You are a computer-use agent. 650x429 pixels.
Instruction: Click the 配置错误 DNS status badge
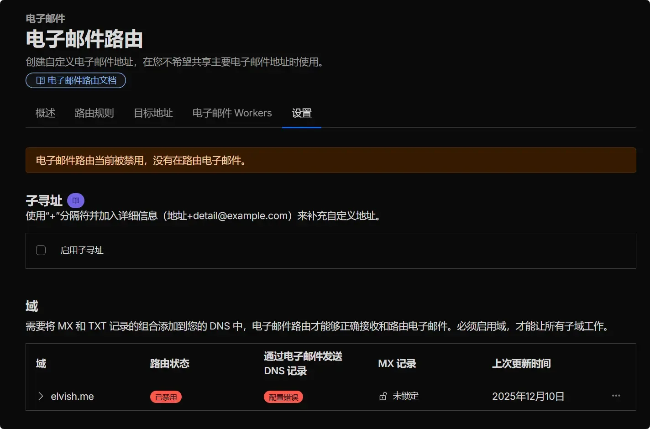tap(283, 397)
